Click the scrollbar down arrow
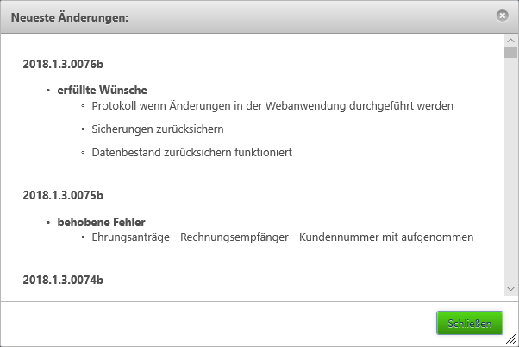 tap(510, 289)
